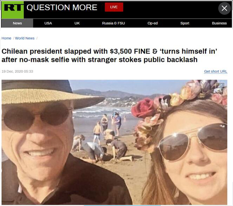The height and width of the screenshot is (206, 233).
Task: Follow the Home breadcrumb link
Action: pos(6,38)
